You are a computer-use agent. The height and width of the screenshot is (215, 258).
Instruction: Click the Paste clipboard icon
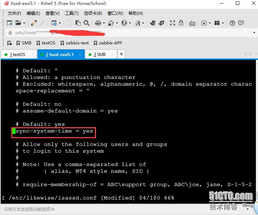coord(78,23)
